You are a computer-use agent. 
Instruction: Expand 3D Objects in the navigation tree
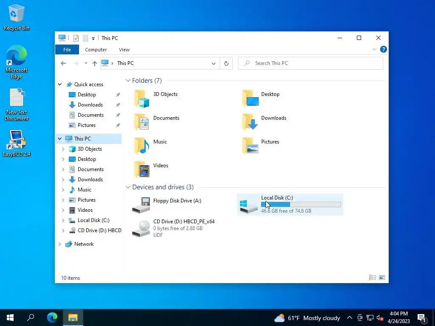tap(63, 149)
